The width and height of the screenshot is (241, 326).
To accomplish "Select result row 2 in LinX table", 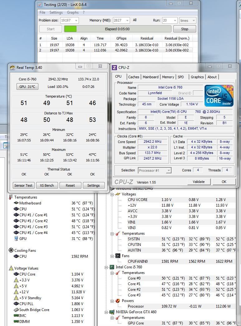I will 115,50.
